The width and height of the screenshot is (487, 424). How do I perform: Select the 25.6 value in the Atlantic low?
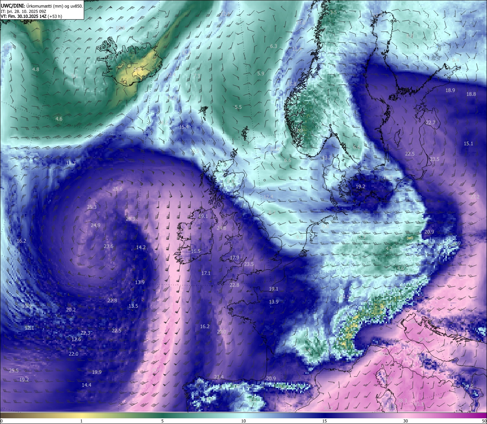click(118, 189)
